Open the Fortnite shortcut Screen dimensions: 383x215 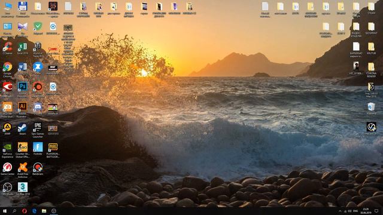coord(38,147)
